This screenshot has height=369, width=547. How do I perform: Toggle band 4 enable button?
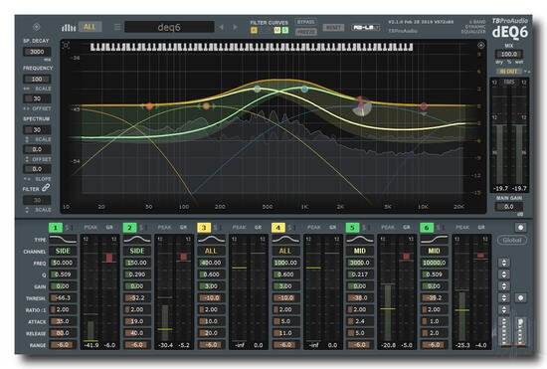coord(278,228)
